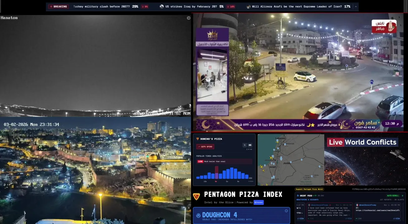Open View on the truthsocial RT post
Image resolution: width=408 pixels, height=224 pixels.
coord(396,219)
